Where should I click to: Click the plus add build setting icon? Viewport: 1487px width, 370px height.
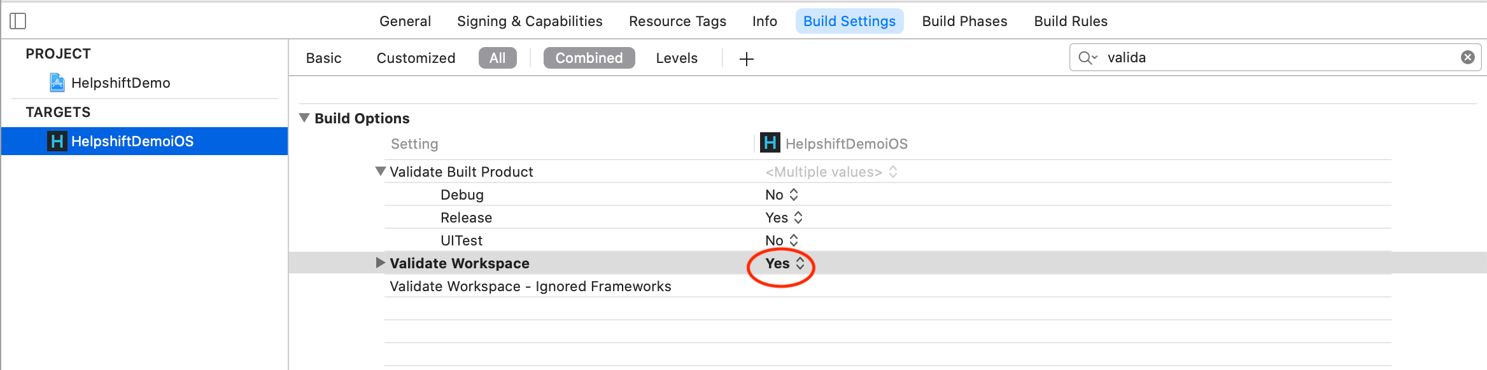pyautogui.click(x=747, y=59)
